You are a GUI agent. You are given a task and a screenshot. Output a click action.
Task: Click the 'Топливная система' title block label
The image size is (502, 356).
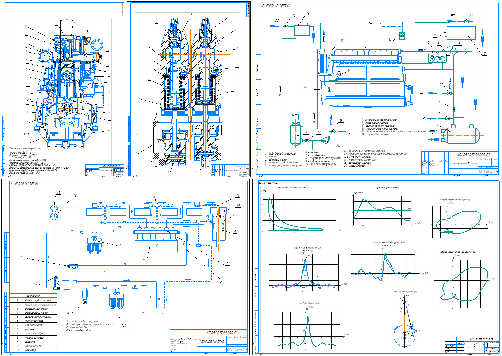211,341
